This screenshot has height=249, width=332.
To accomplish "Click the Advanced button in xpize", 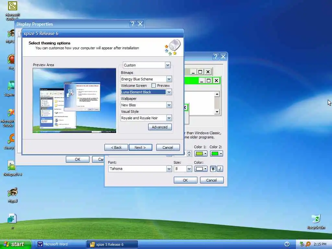I will click(x=160, y=127).
